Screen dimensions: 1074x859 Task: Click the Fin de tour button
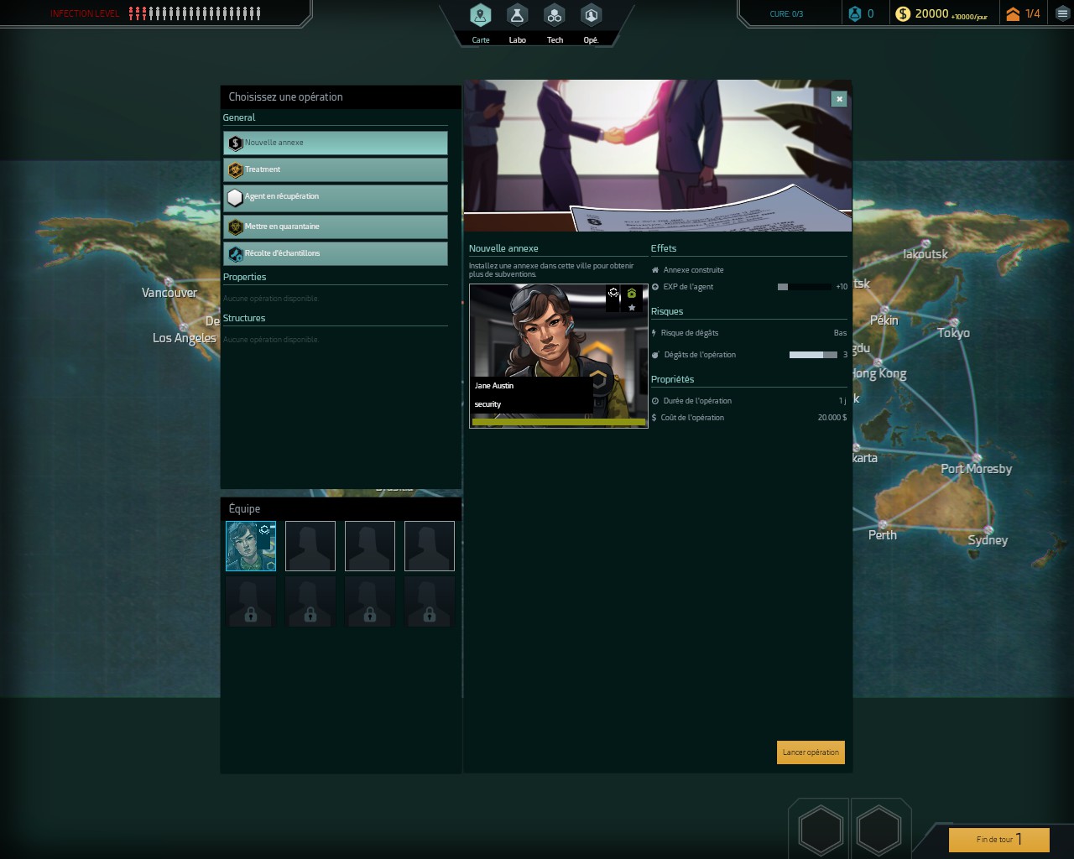click(998, 839)
